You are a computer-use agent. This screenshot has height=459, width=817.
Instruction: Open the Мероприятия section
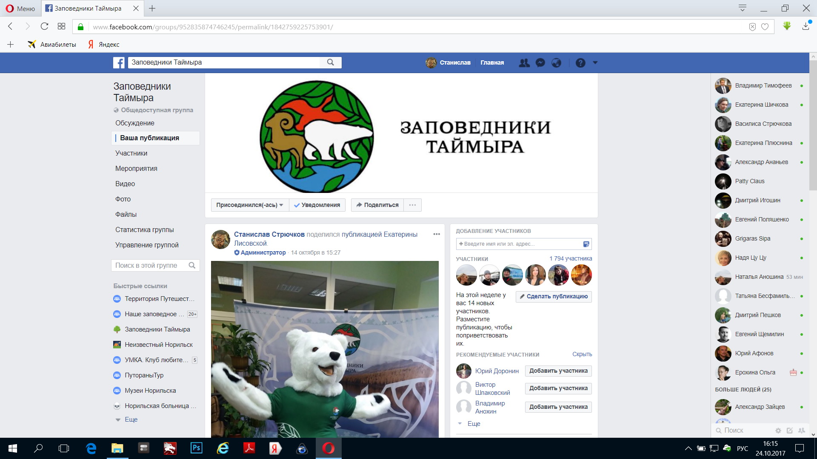tap(136, 168)
